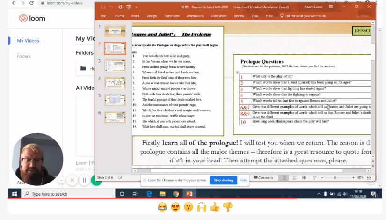Toggle Normal view in status bar
The height and width of the screenshot is (220, 386).
point(284,178)
